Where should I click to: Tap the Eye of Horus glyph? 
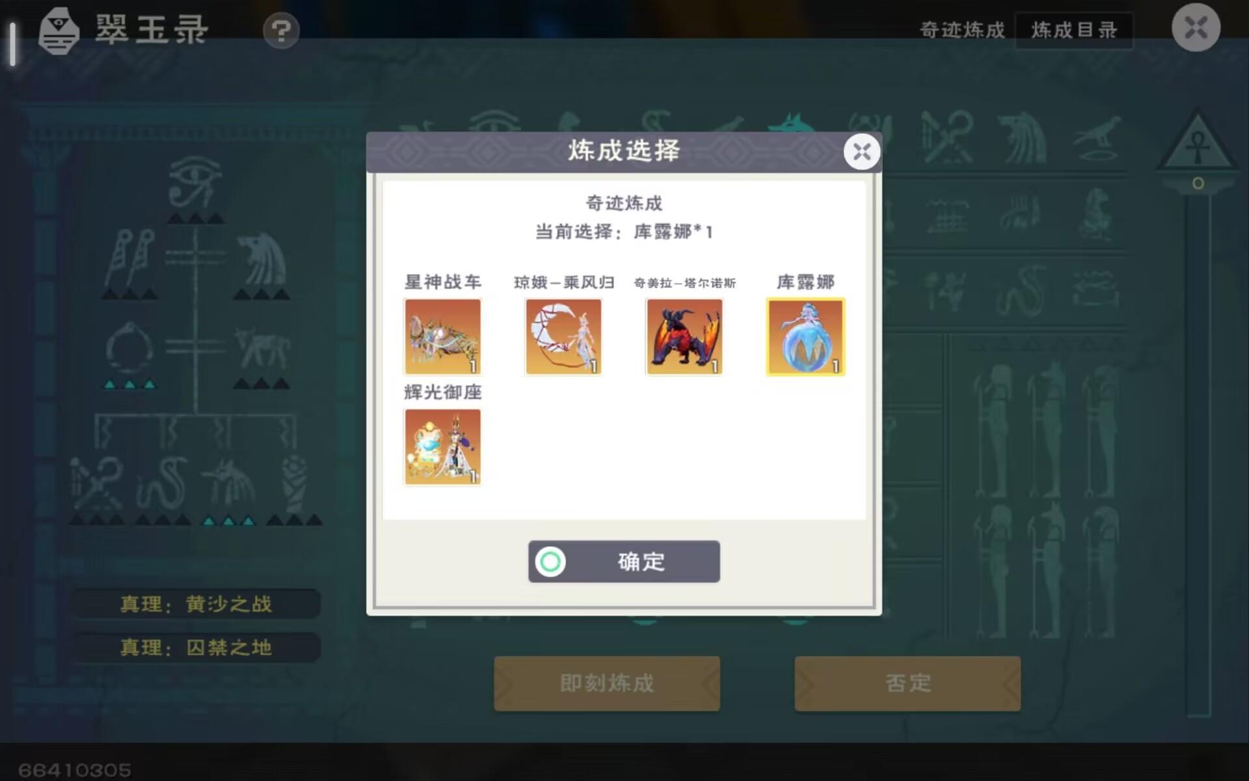pyautogui.click(x=194, y=182)
